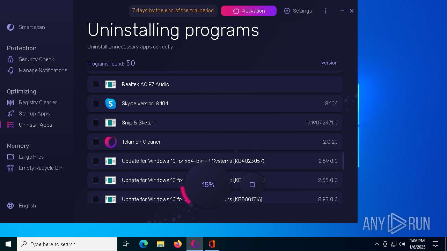Click the Telamon Cleaner logo in the list
The width and height of the screenshot is (447, 251).
click(x=111, y=142)
